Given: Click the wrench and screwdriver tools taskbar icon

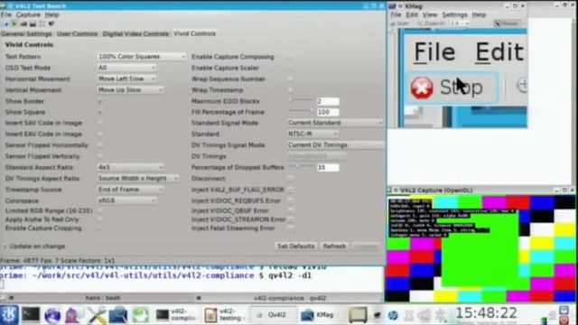Looking at the screenshot, I should click(x=97, y=315).
